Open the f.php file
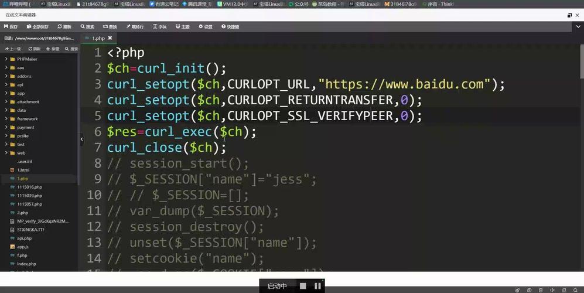584x293 pixels. tap(22, 255)
